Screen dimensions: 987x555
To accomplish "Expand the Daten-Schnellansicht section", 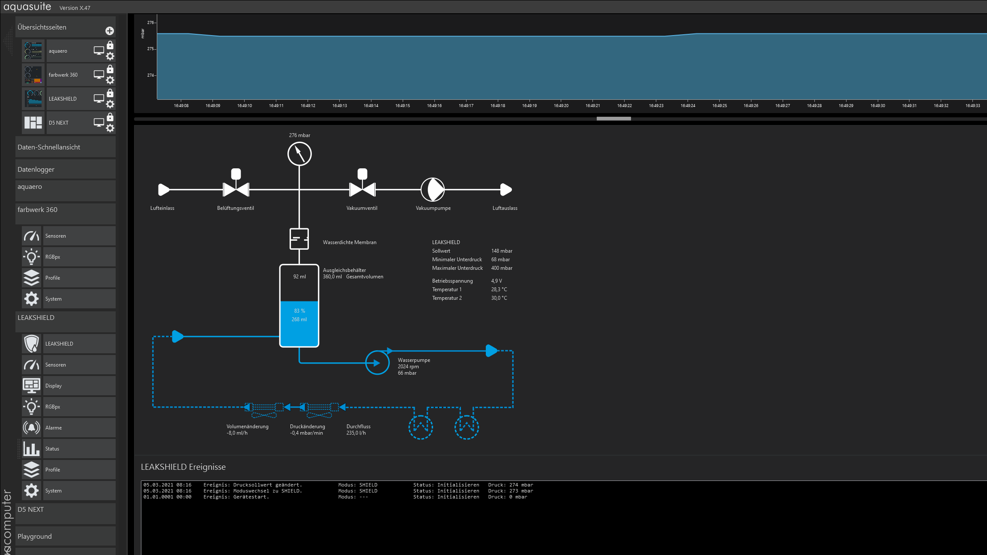I will pyautogui.click(x=65, y=147).
